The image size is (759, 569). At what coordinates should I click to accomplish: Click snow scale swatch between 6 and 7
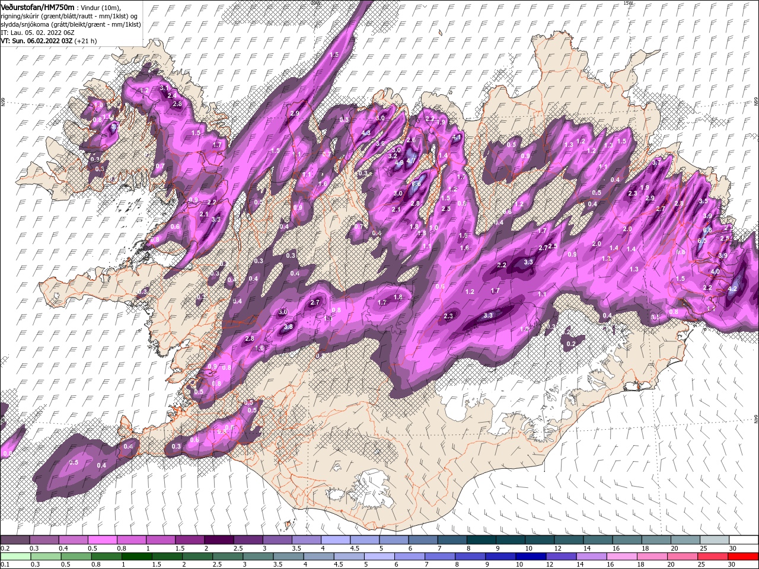[x=423, y=540]
